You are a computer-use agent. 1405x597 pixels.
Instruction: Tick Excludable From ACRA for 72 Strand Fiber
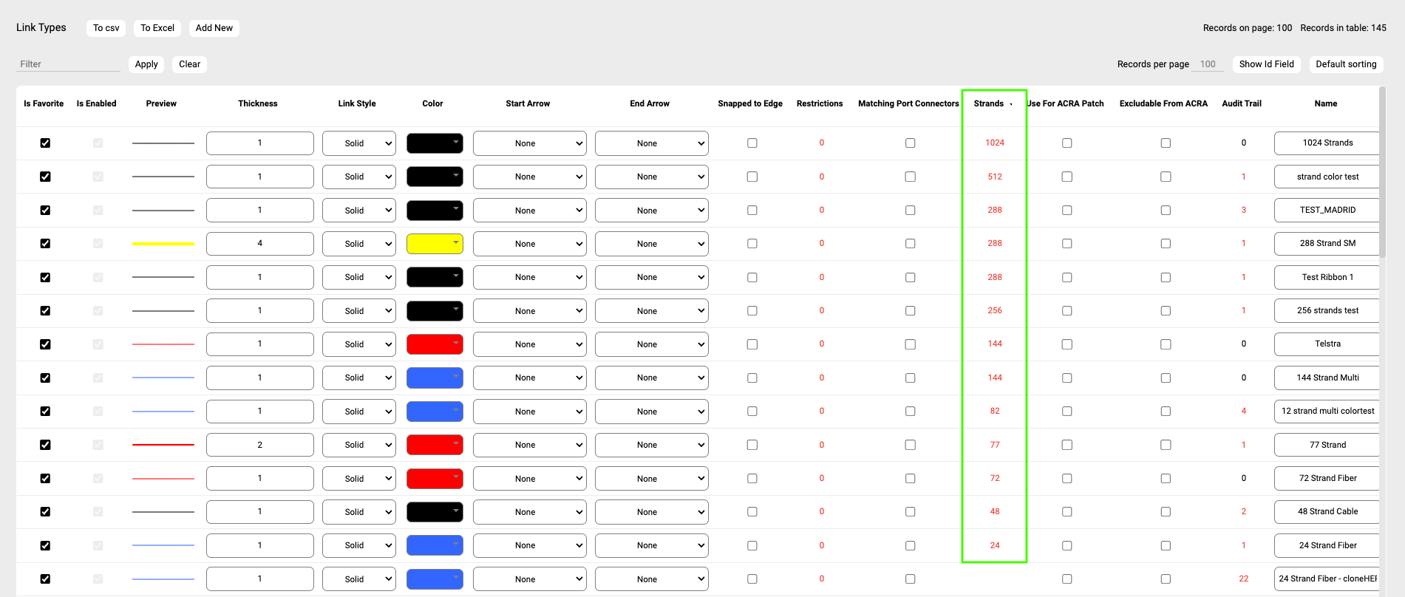coord(1165,479)
